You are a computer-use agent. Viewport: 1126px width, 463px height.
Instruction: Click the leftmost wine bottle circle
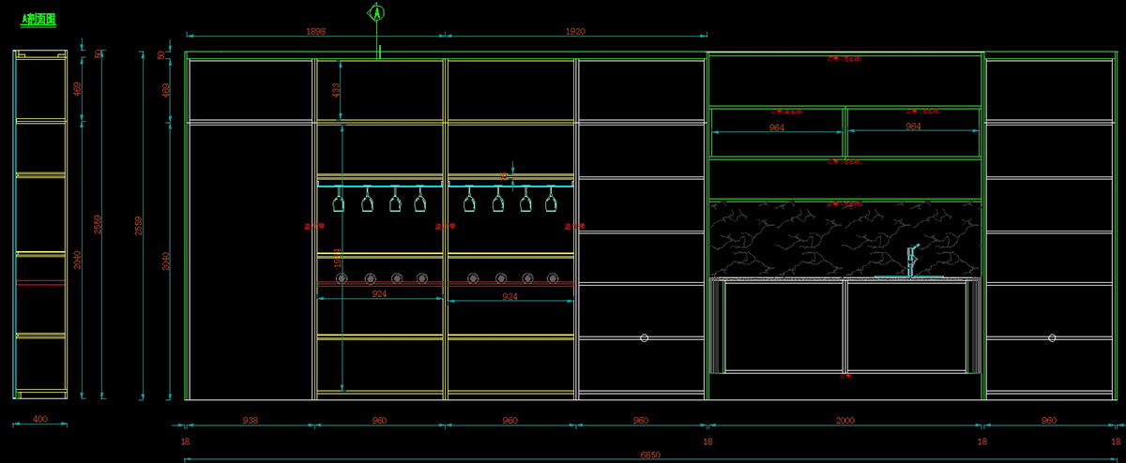pyautogui.click(x=340, y=278)
